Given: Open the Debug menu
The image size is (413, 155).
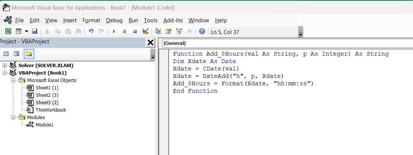Looking at the screenshot, I should [x=114, y=20].
